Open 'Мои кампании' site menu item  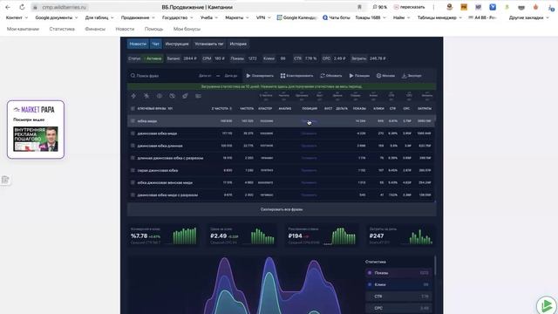tap(23, 29)
